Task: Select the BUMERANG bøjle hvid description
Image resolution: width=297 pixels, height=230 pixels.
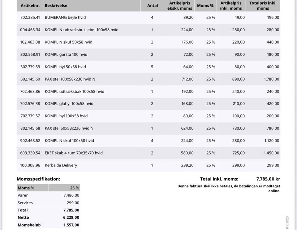Action: [65, 17]
